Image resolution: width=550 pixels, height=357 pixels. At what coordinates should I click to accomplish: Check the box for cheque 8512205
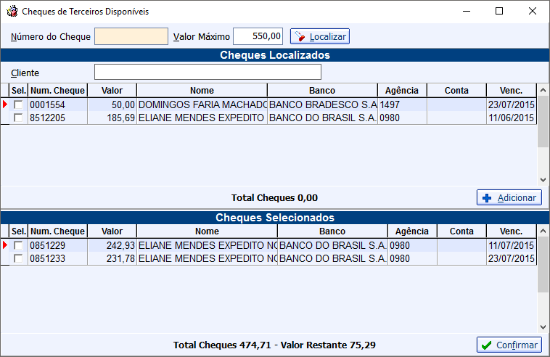point(18,118)
